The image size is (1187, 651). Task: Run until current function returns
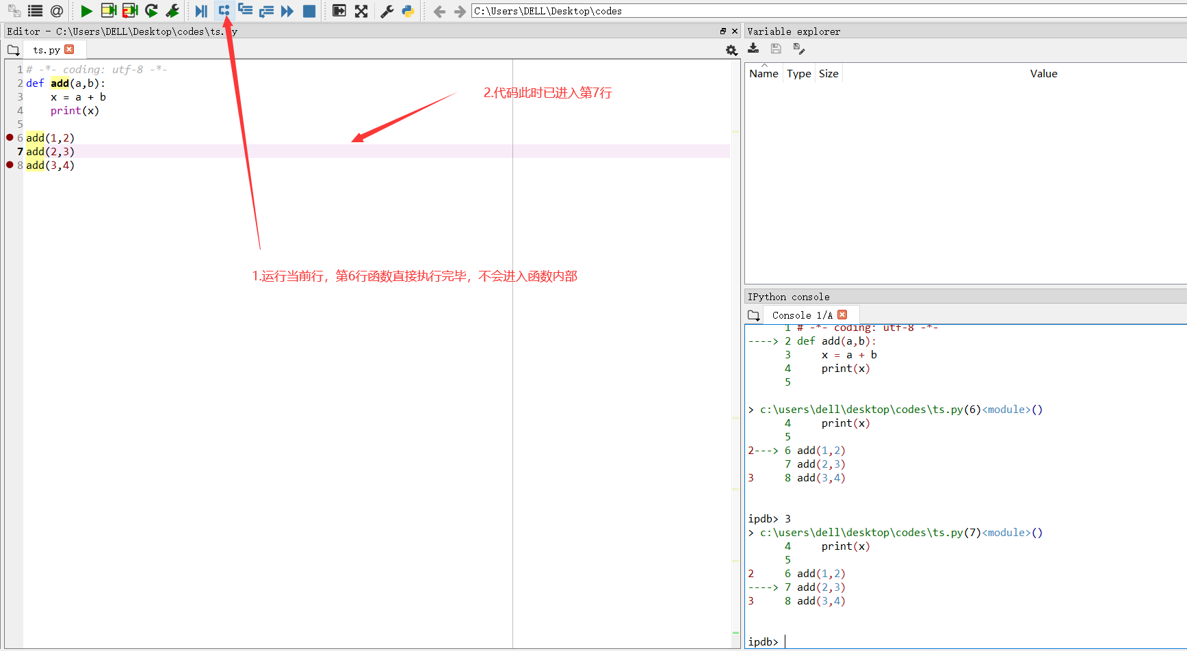[266, 11]
